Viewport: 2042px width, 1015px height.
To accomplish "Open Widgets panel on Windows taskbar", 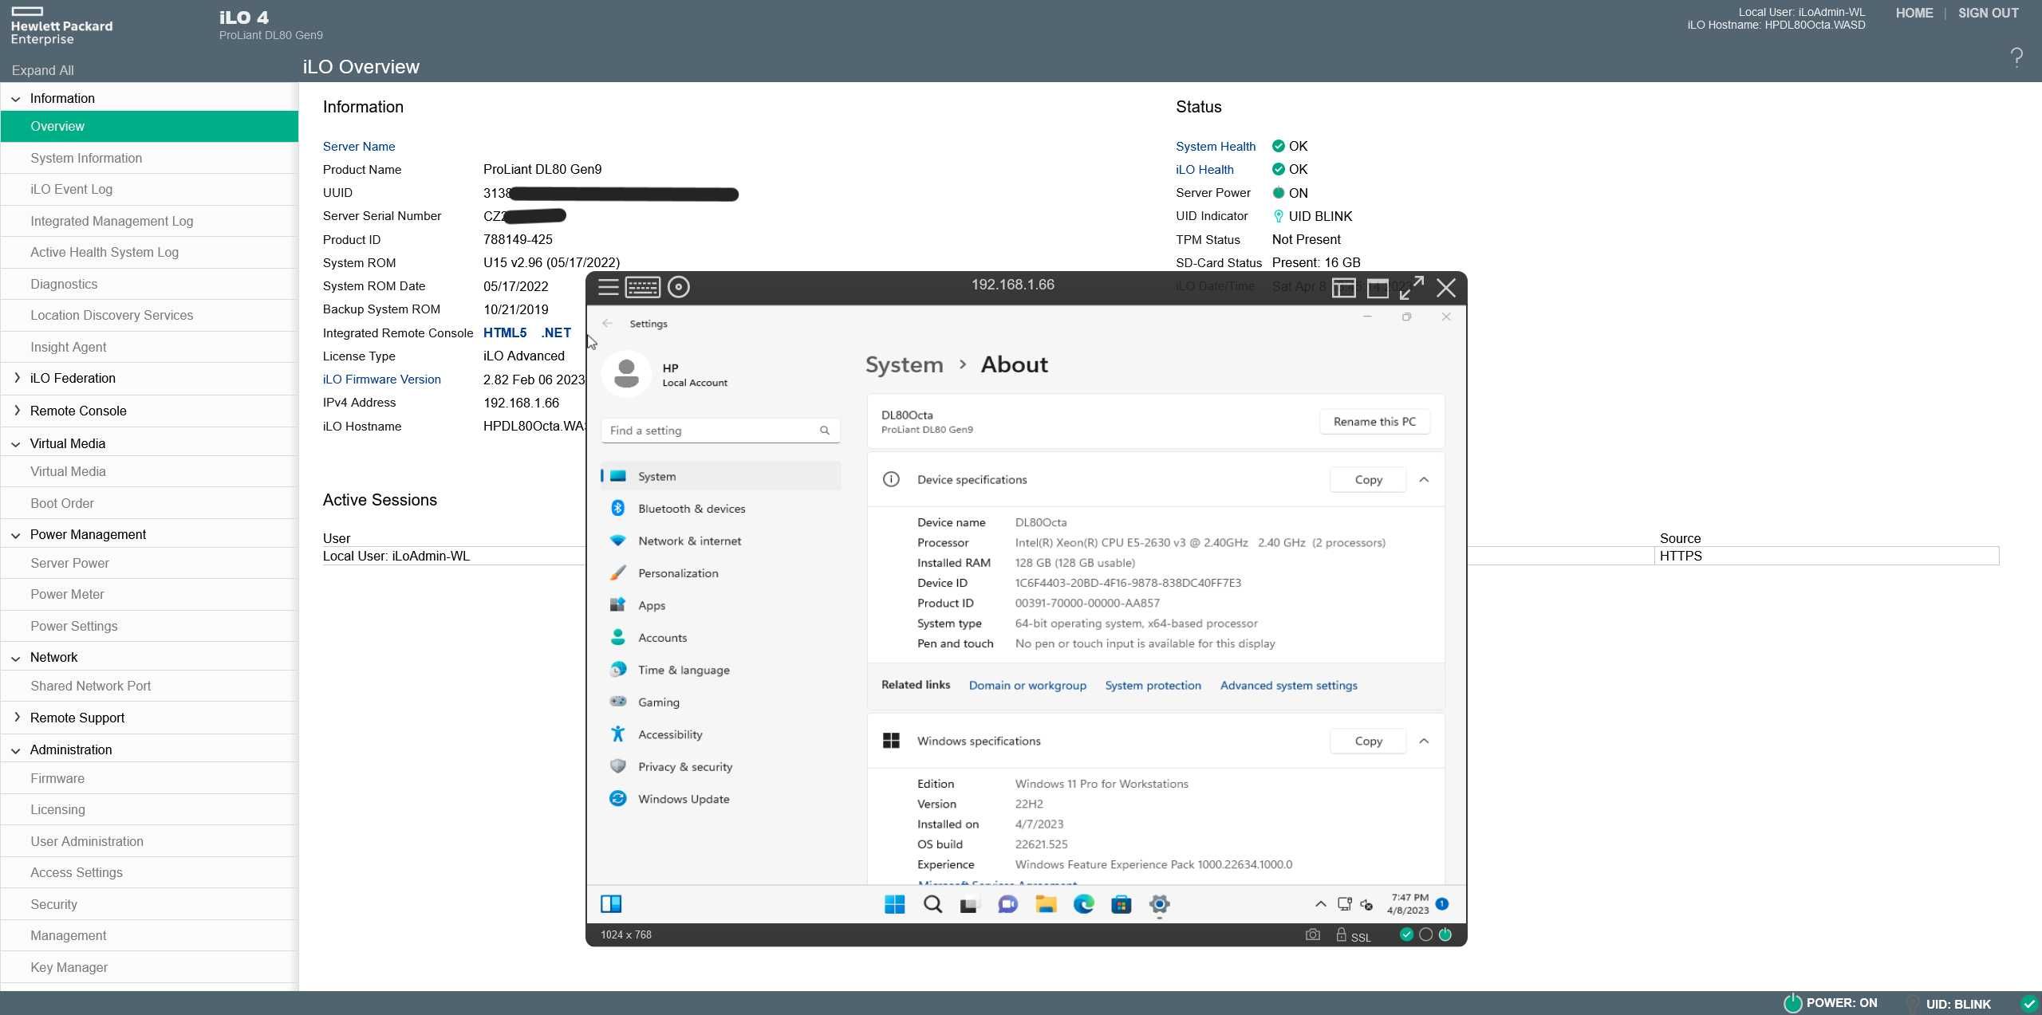I will click(x=611, y=903).
